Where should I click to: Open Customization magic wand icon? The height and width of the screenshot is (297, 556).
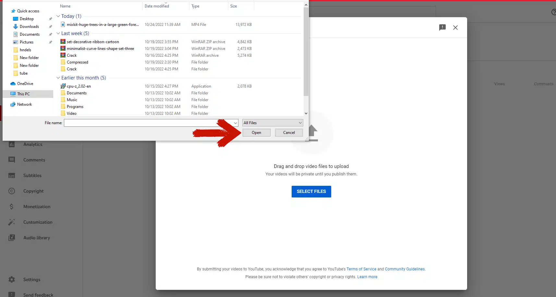click(12, 222)
